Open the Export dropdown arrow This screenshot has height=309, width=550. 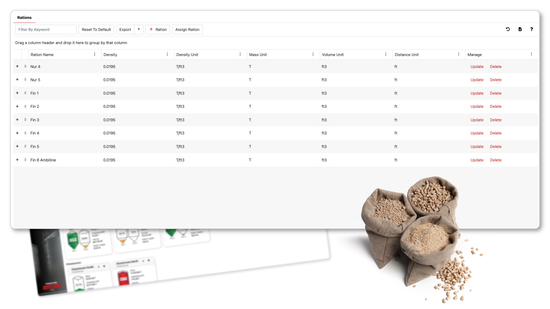139,29
